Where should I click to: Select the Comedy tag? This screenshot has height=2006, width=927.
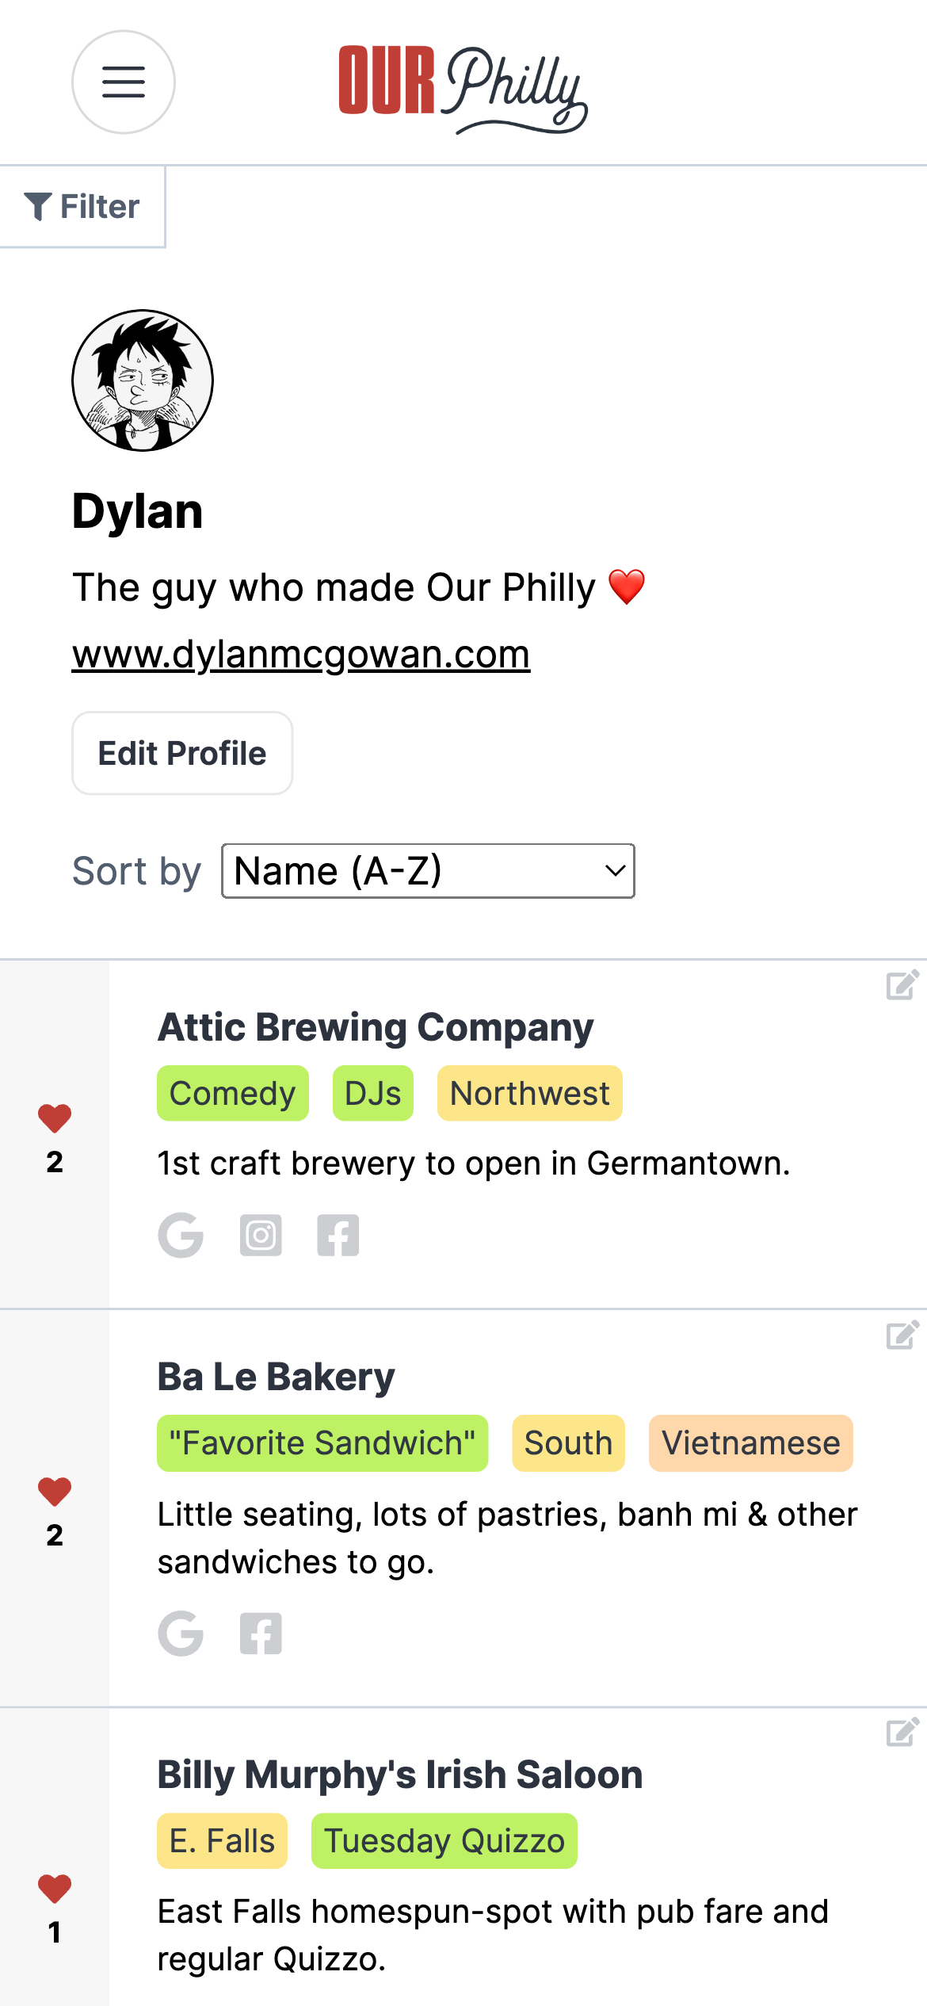pyautogui.click(x=233, y=1094)
